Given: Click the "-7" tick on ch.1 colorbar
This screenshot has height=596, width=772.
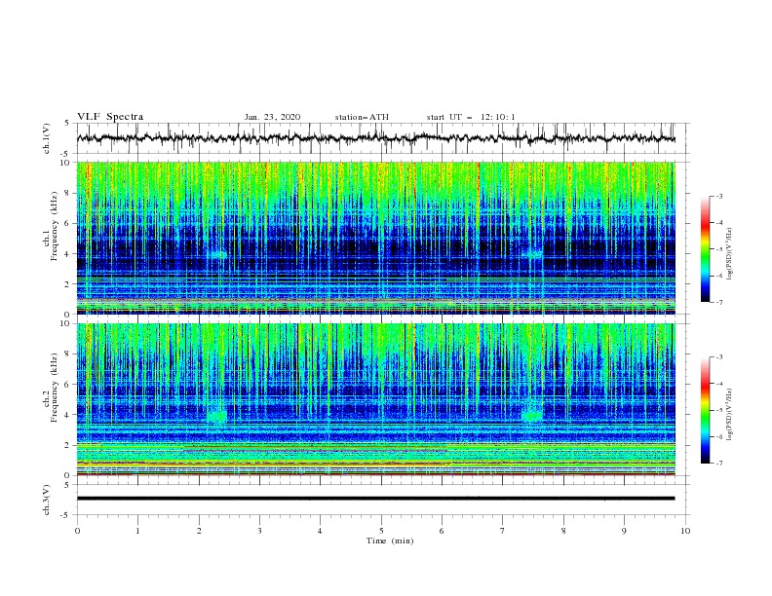Looking at the screenshot, I should pyautogui.click(x=718, y=302).
